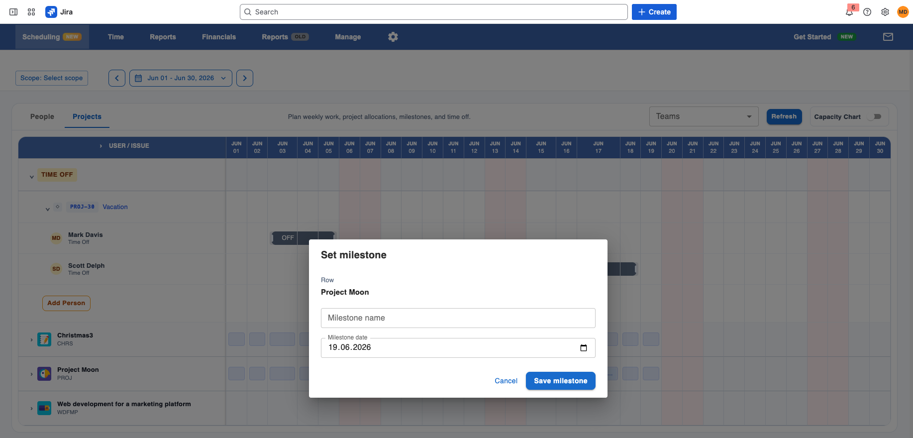Image resolution: width=913 pixels, height=438 pixels.
Task: Click Save milestone
Action: pyautogui.click(x=561, y=381)
